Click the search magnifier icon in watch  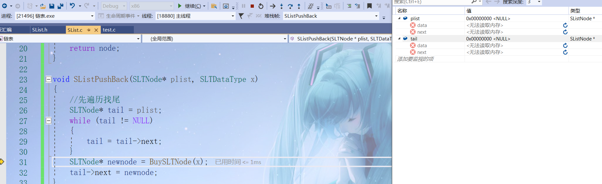tap(474, 2)
